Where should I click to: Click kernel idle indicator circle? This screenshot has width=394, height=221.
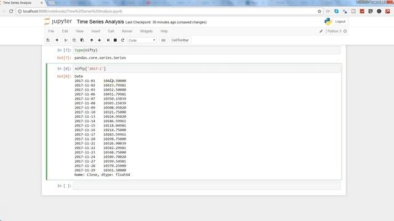pos(345,31)
